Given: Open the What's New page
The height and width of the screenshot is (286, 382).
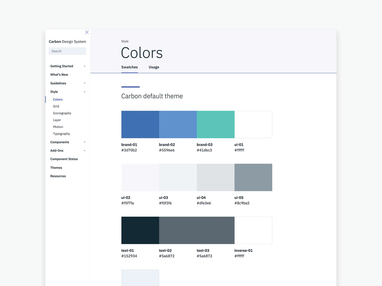Looking at the screenshot, I should 59,75.
